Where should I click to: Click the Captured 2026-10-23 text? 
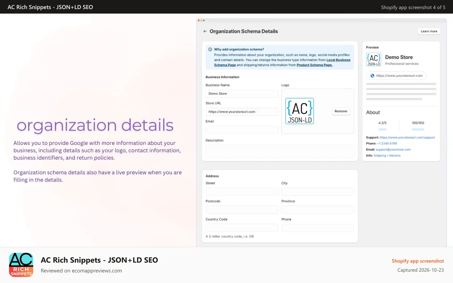point(421,270)
